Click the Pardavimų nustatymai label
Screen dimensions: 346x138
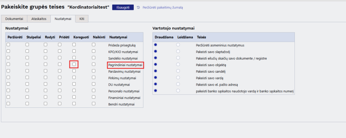pyautogui.click(x=125, y=71)
